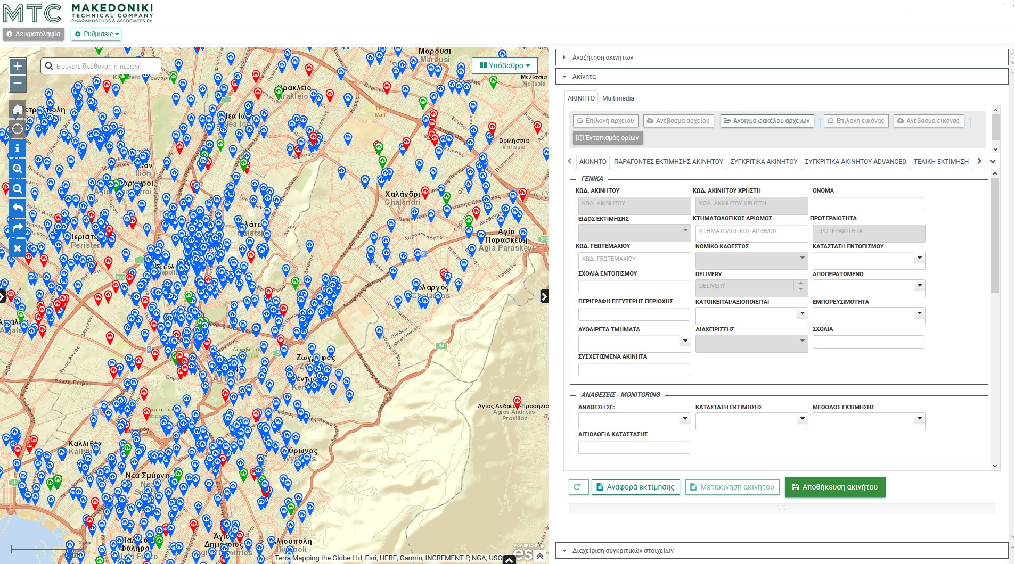Viewport: 1015px width, 564px height.
Task: Open the Ρυθμίσεις dropdown menu
Action: pos(96,34)
